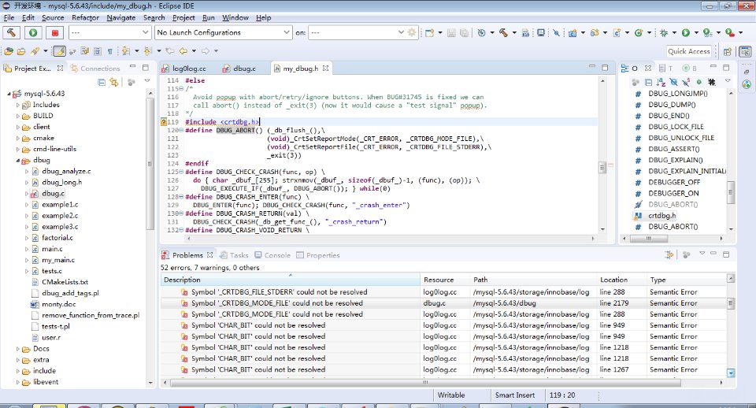Image resolution: width=756 pixels, height=408 pixels.
Task: Toggle Show Whitespace Characters pilcrow button
Action: (x=109, y=51)
